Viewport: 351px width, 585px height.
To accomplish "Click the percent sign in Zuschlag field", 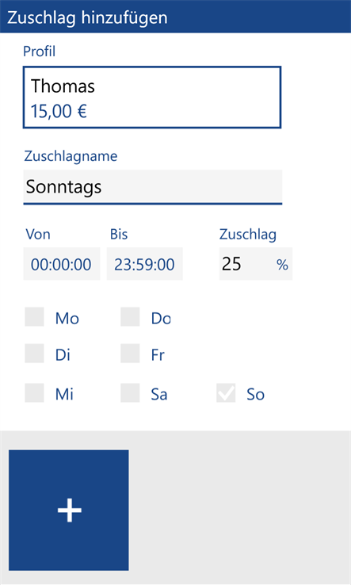I will 282,265.
